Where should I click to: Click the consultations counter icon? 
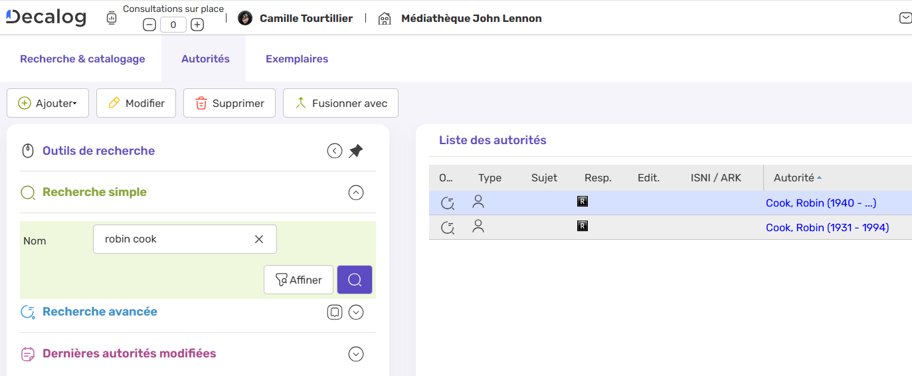pyautogui.click(x=112, y=19)
